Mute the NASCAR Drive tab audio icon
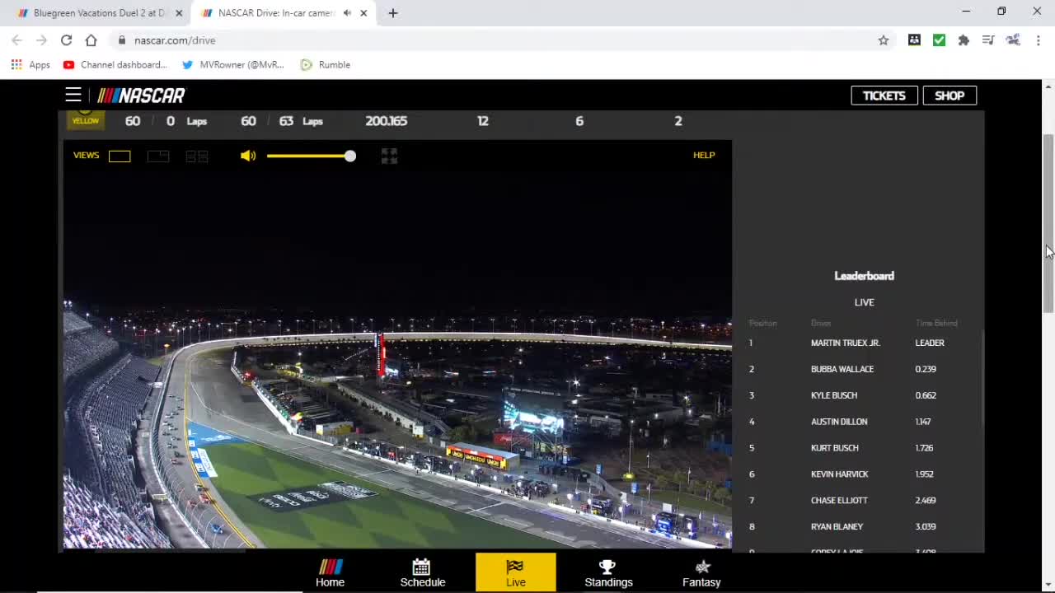 pos(347,13)
